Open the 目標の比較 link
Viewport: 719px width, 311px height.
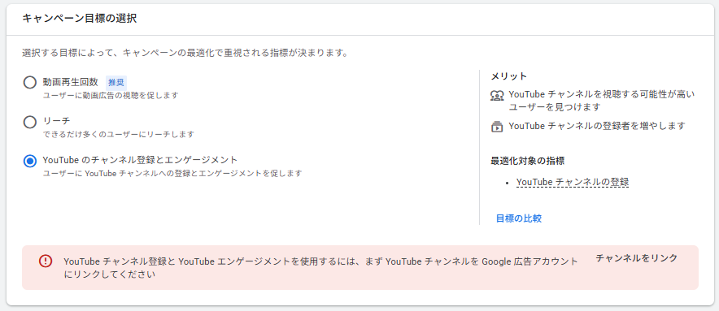point(519,218)
